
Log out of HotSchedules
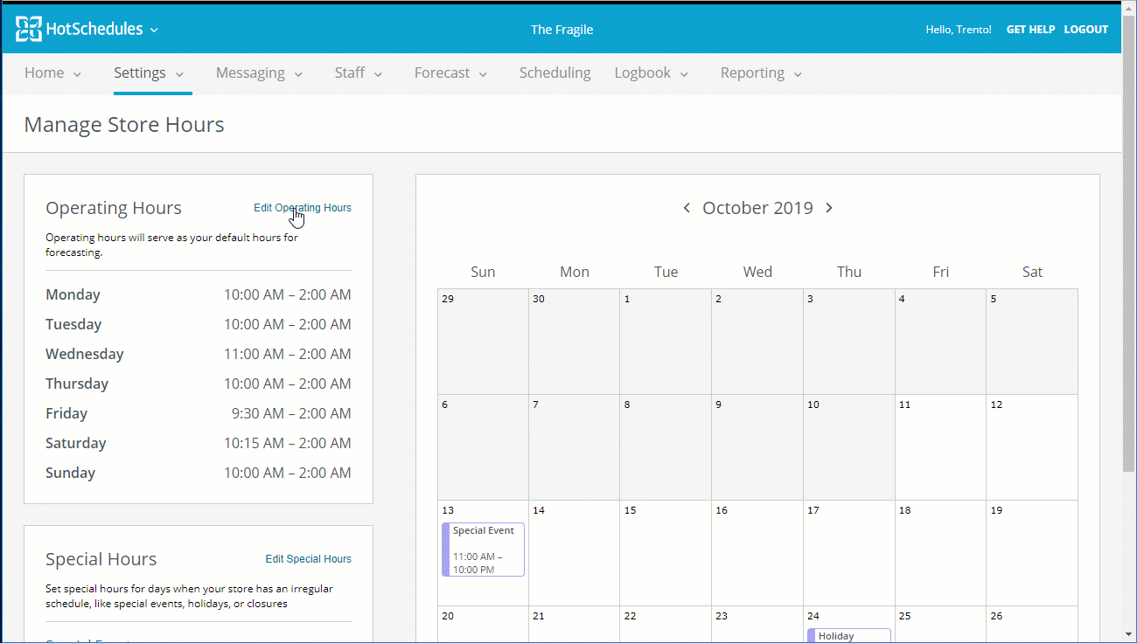pyautogui.click(x=1085, y=29)
